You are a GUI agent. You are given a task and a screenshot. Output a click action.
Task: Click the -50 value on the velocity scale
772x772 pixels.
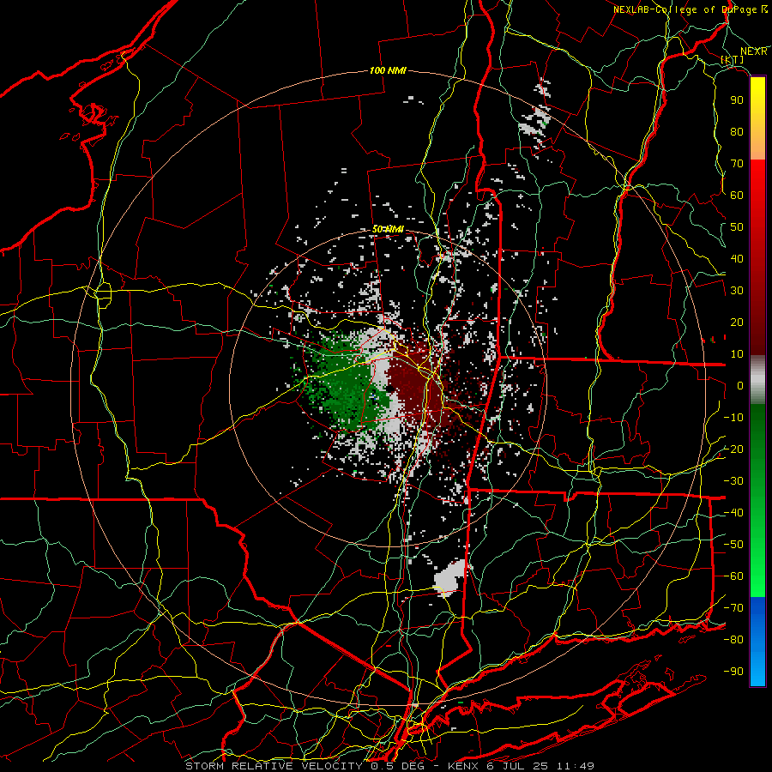coord(733,545)
